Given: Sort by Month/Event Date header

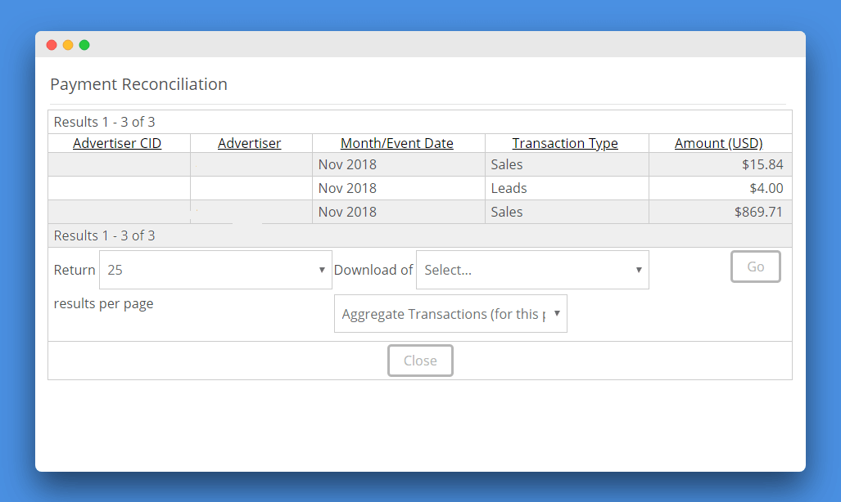Looking at the screenshot, I should tap(397, 143).
